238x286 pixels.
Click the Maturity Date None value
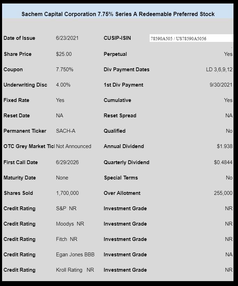pyautogui.click(x=62, y=178)
